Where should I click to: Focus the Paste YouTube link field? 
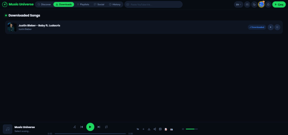coord(153,4)
